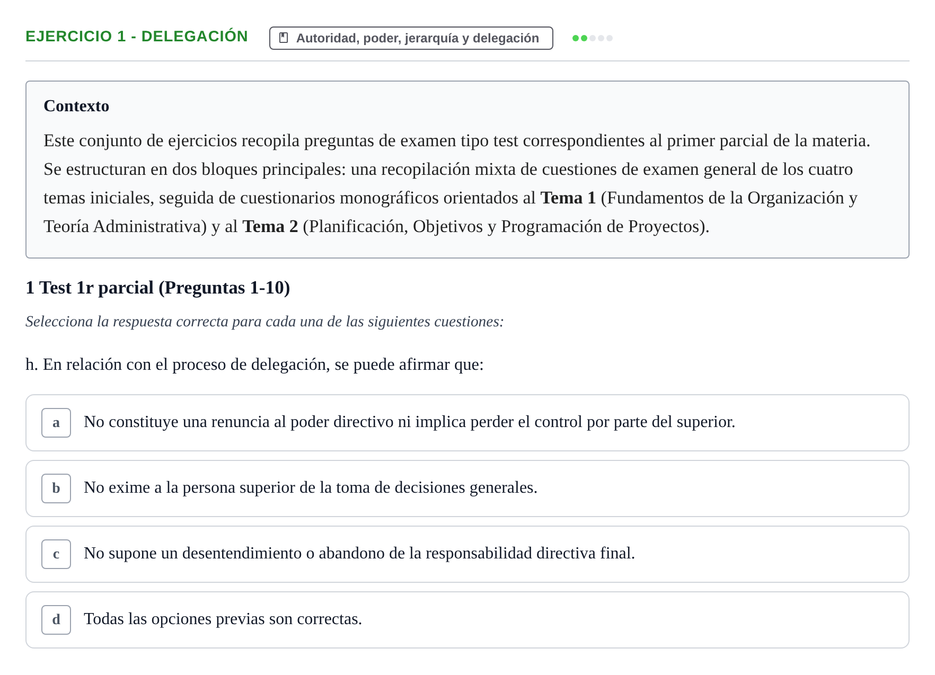Select answer option b letter box
Viewport: 935px width, 675px height.
[x=56, y=489]
